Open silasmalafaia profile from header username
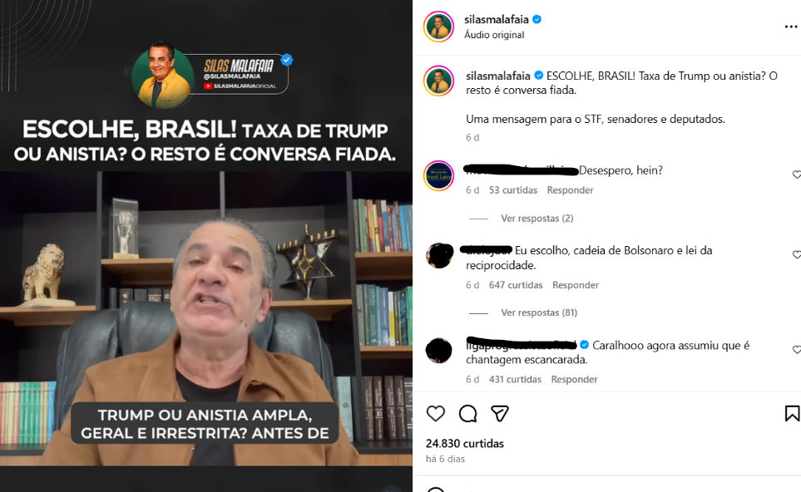Screen dimensions: 801x492 tap(496, 19)
